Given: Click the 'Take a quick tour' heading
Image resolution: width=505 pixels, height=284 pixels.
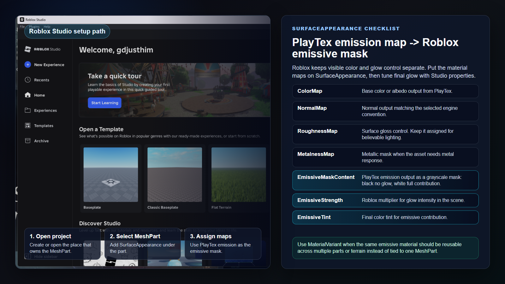Looking at the screenshot, I should (x=115, y=76).
